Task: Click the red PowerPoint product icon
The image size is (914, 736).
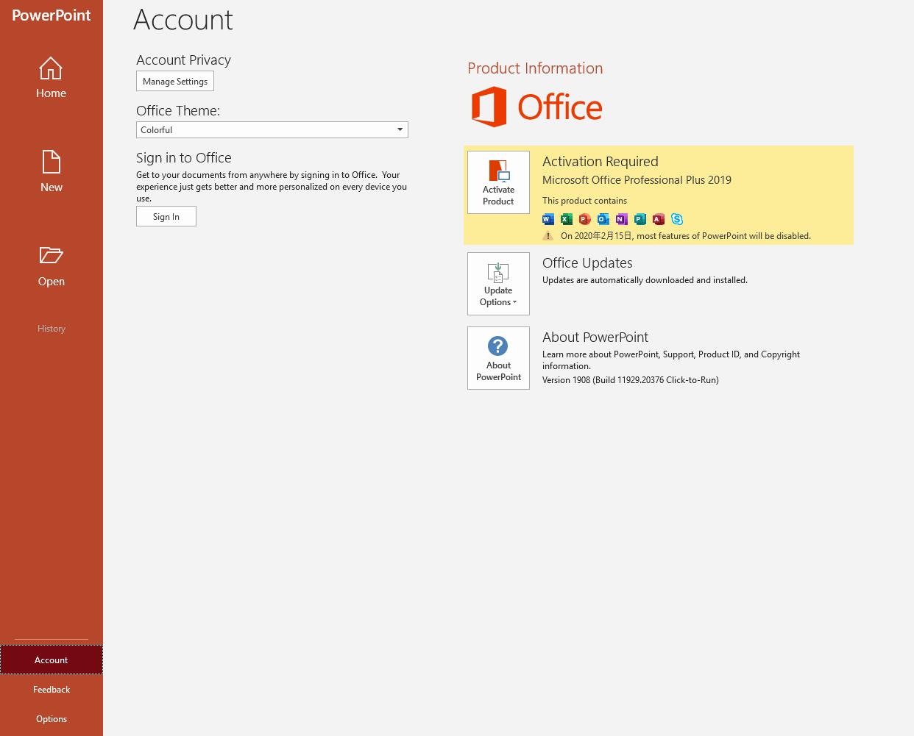Action: pyautogui.click(x=585, y=219)
